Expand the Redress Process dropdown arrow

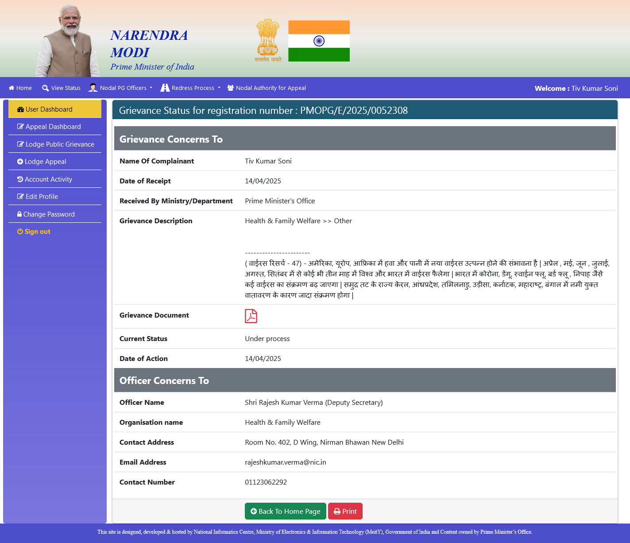tap(219, 88)
